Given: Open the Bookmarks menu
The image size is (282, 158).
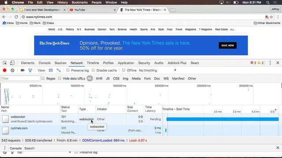Looking at the screenshot, I should [x=79, y=3].
